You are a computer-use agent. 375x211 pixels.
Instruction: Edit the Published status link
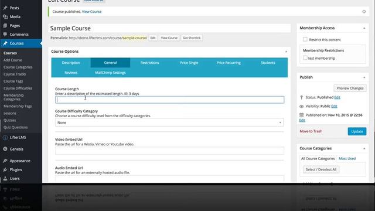[337, 97]
